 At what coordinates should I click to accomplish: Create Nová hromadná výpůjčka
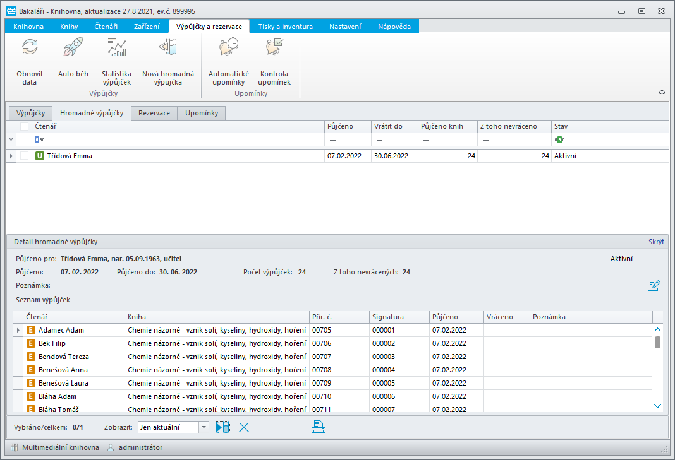[x=168, y=47]
